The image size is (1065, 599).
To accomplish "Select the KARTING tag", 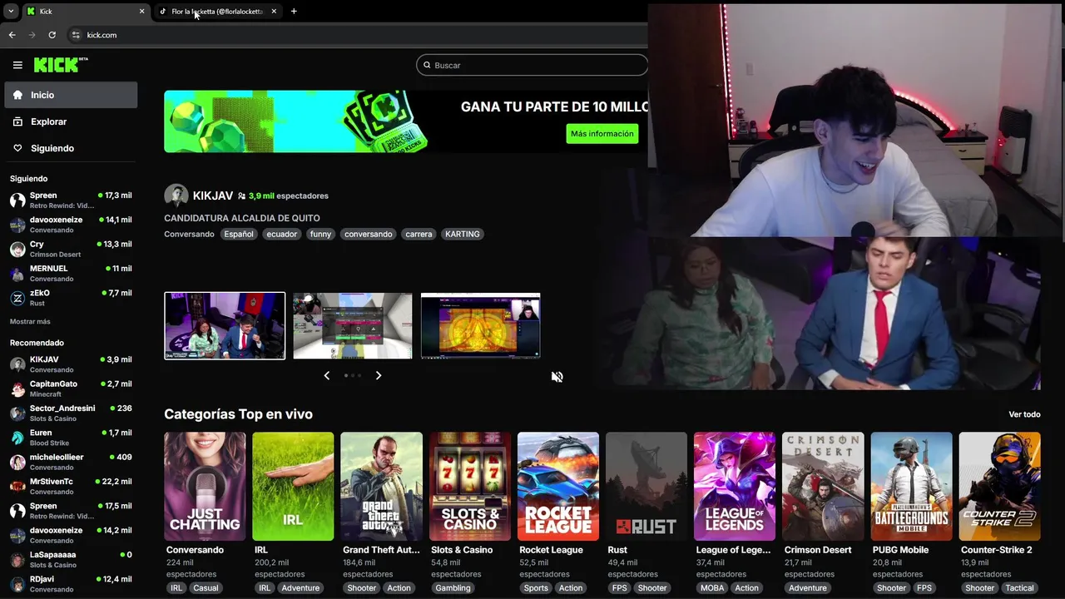I will [462, 234].
